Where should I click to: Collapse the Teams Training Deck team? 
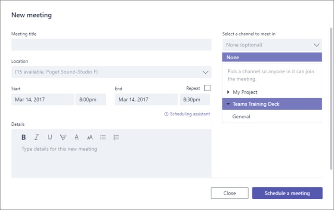pyautogui.click(x=228, y=104)
